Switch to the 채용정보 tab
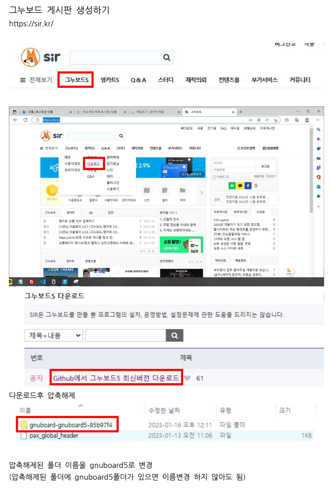 coord(240,261)
